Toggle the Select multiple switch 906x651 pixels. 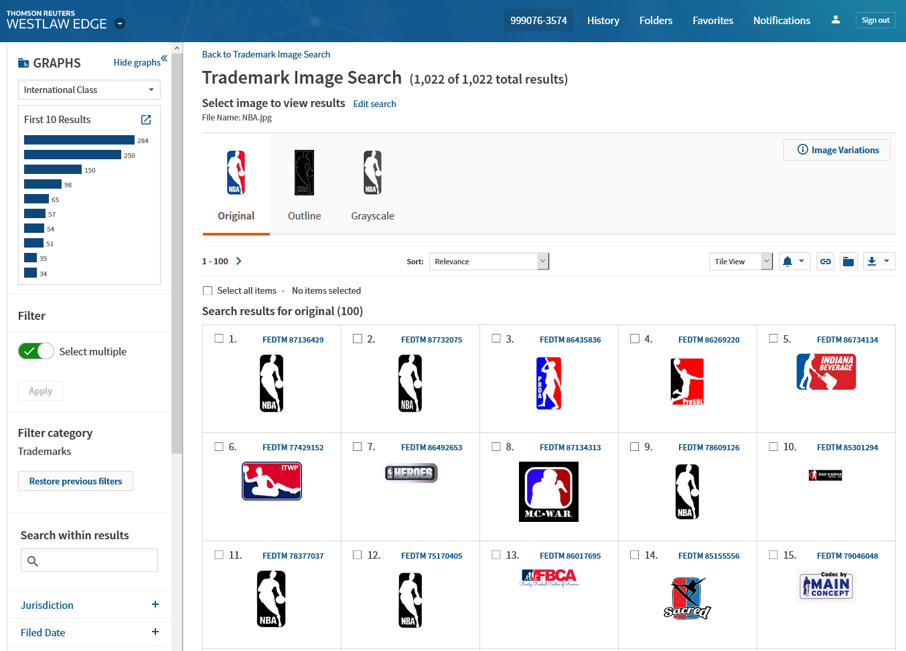click(36, 351)
